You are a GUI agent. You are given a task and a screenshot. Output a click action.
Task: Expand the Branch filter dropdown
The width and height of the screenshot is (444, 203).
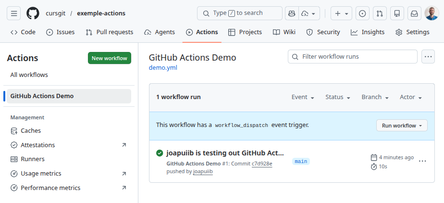pyautogui.click(x=374, y=97)
